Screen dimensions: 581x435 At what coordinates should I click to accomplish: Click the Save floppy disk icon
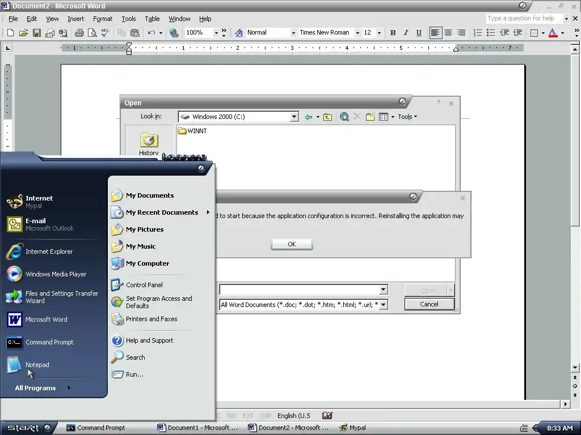click(x=37, y=32)
